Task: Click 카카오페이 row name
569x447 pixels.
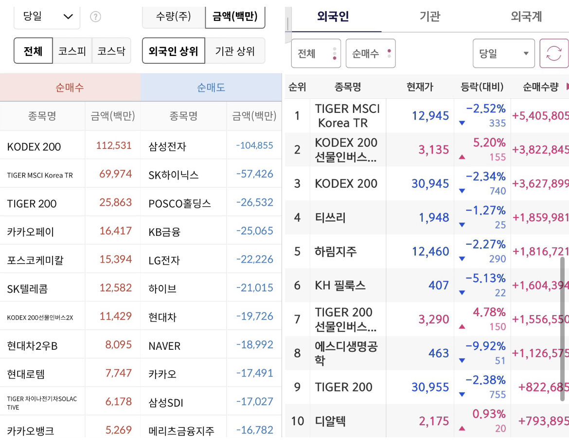Action: (x=31, y=232)
